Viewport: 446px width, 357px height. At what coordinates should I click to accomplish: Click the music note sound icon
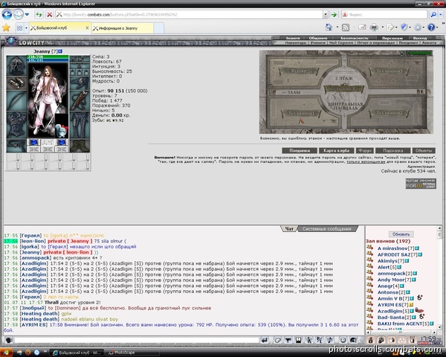[330, 340]
